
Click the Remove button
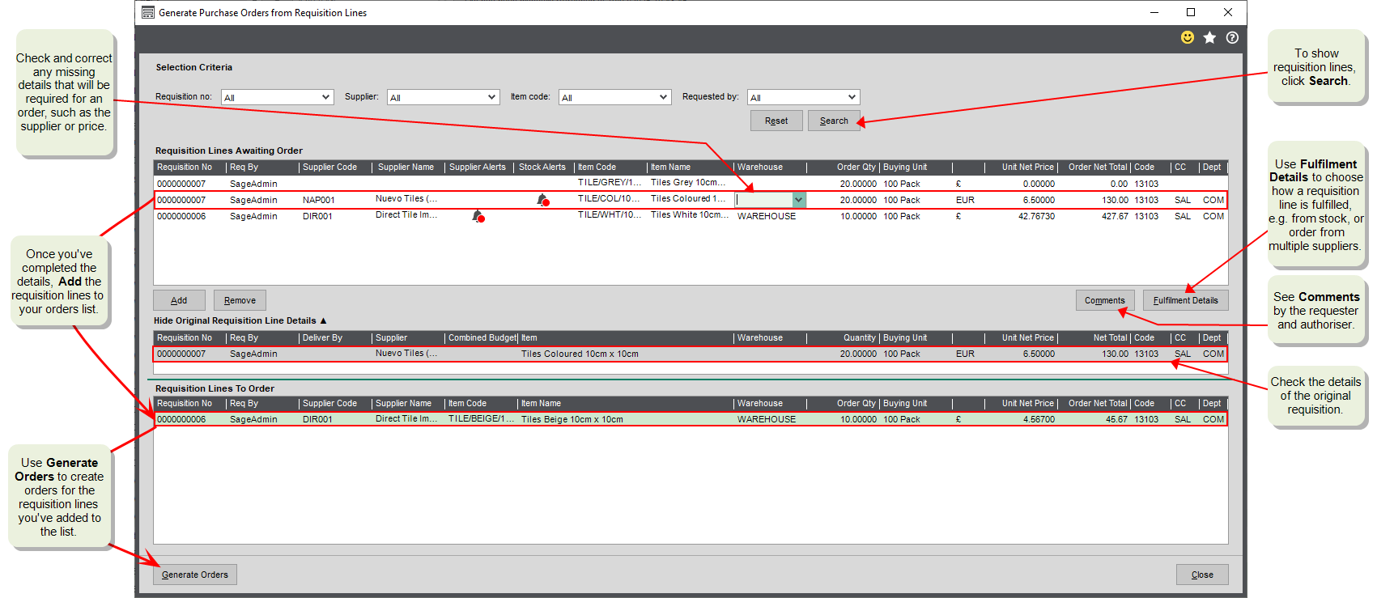(240, 300)
